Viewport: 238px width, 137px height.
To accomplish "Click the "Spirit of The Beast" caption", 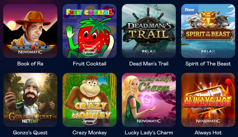I will coord(208,64).
